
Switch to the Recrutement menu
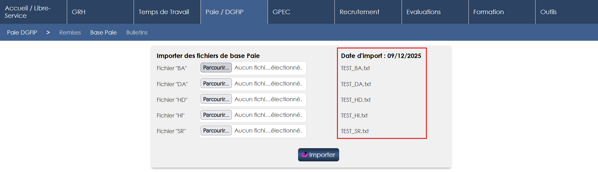click(x=359, y=12)
